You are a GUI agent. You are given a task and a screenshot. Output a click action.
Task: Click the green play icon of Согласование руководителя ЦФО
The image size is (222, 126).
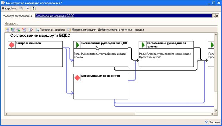tap(77, 45)
